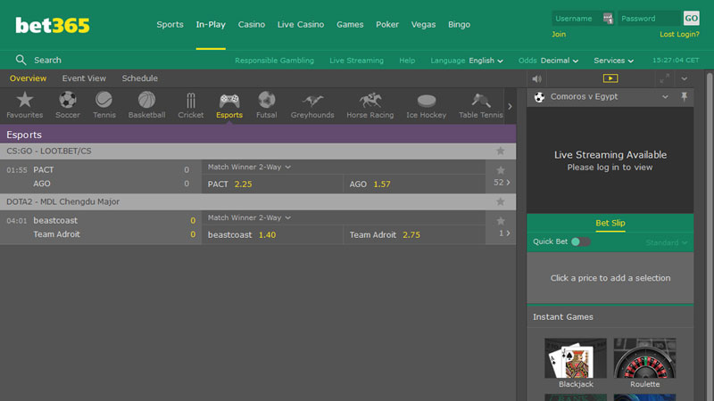
Task: View 1 market for beastcoast match
Action: [504, 233]
